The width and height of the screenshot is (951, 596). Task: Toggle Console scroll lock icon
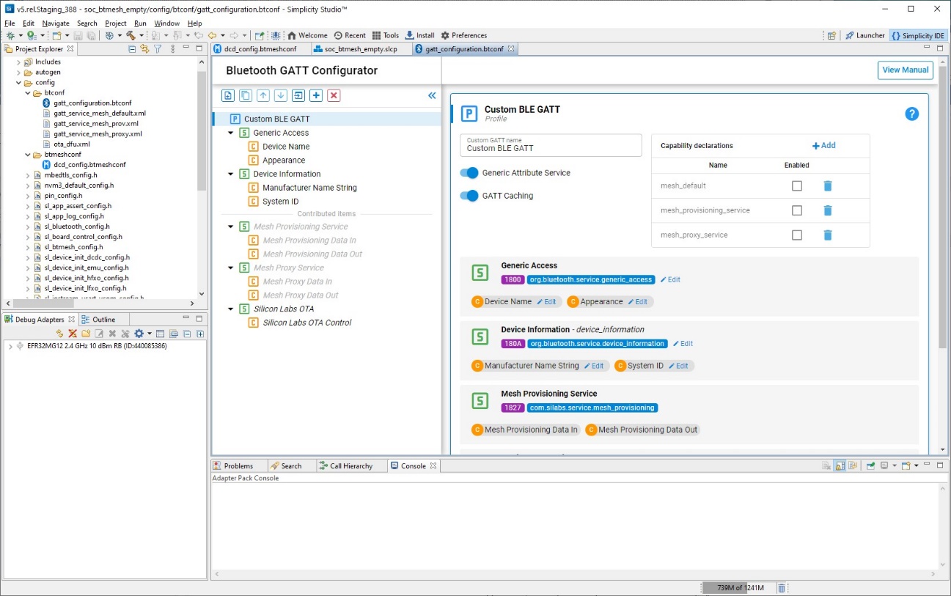(840, 466)
